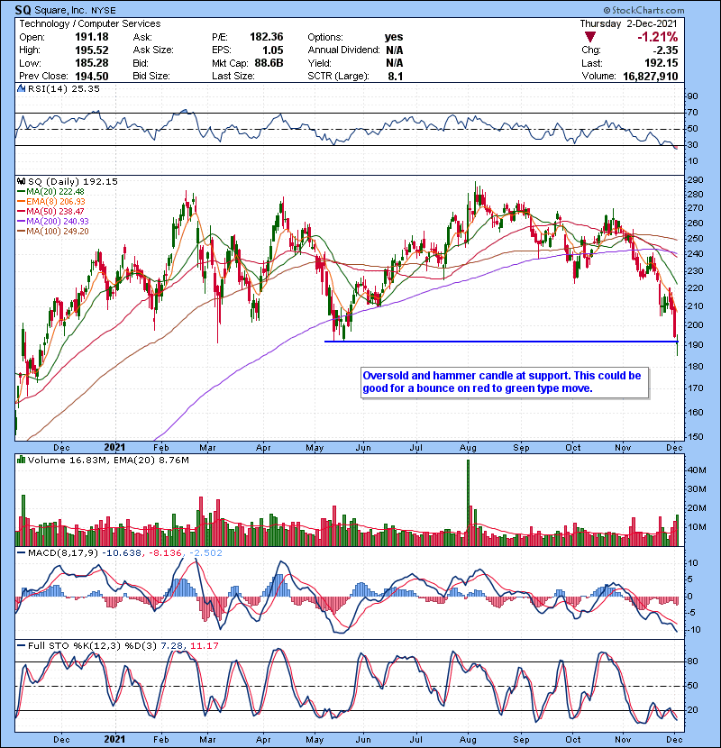Select the EPS value 1.05
The height and width of the screenshot is (748, 721).
272,50
